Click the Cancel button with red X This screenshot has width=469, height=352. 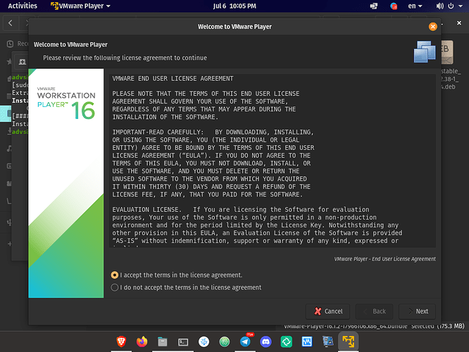pyautogui.click(x=328, y=311)
